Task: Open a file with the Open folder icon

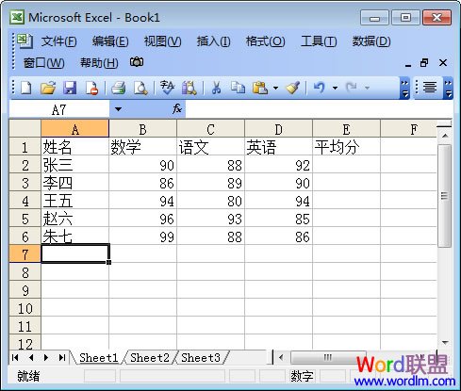Action: tap(48, 88)
